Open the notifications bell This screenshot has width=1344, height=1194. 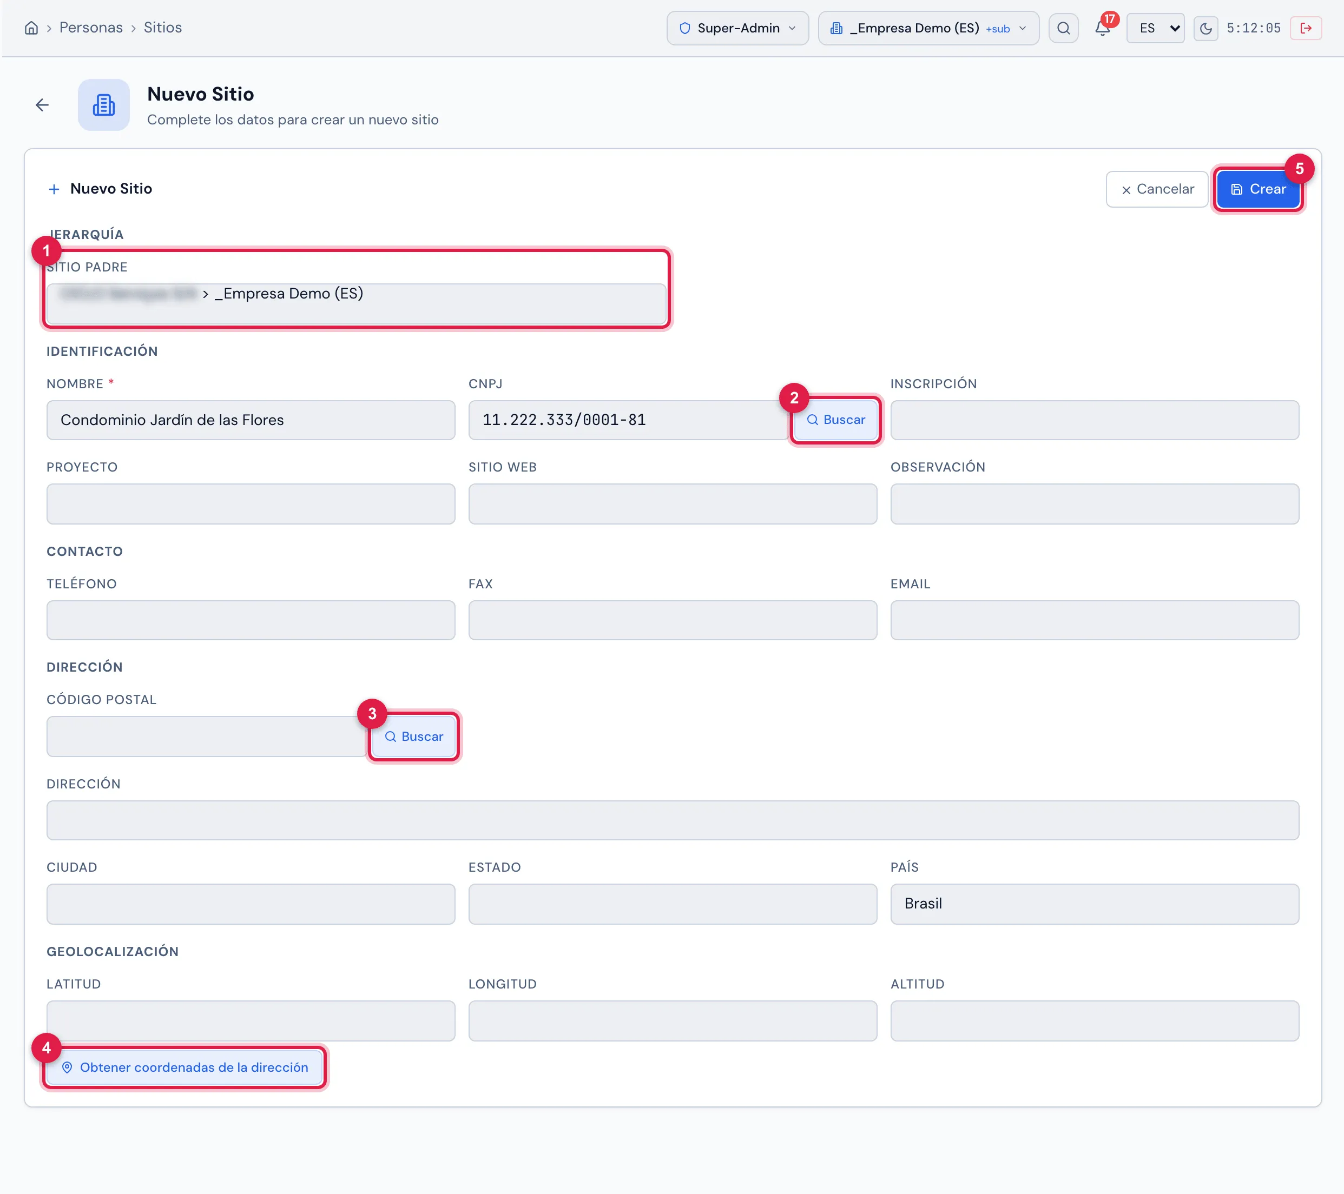tap(1103, 28)
